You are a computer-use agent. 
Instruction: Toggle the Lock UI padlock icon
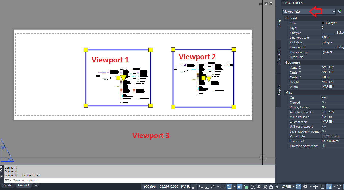271,186
